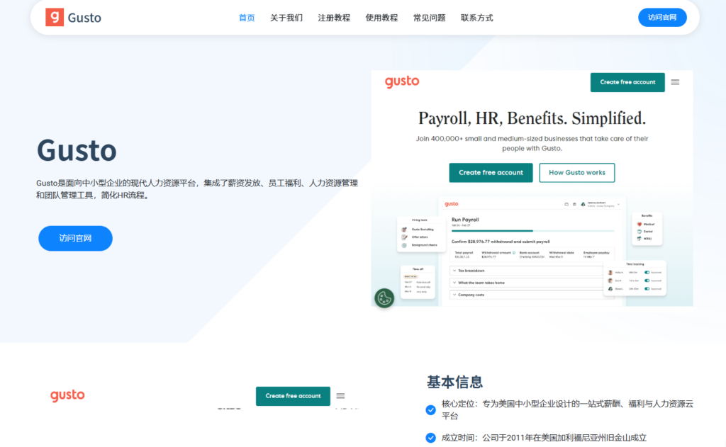Go to the 常见问题 menu item
Screen dimensions: 726x447
pos(429,18)
